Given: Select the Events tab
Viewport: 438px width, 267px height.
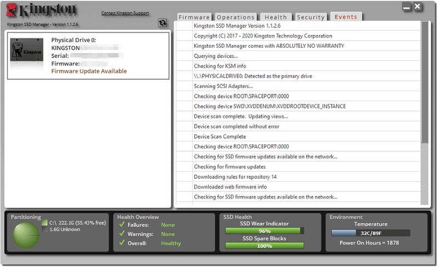Looking at the screenshot, I should [346, 17].
